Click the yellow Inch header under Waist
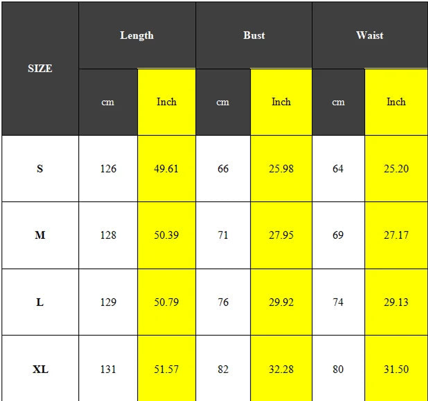428x401 pixels. coord(396,102)
